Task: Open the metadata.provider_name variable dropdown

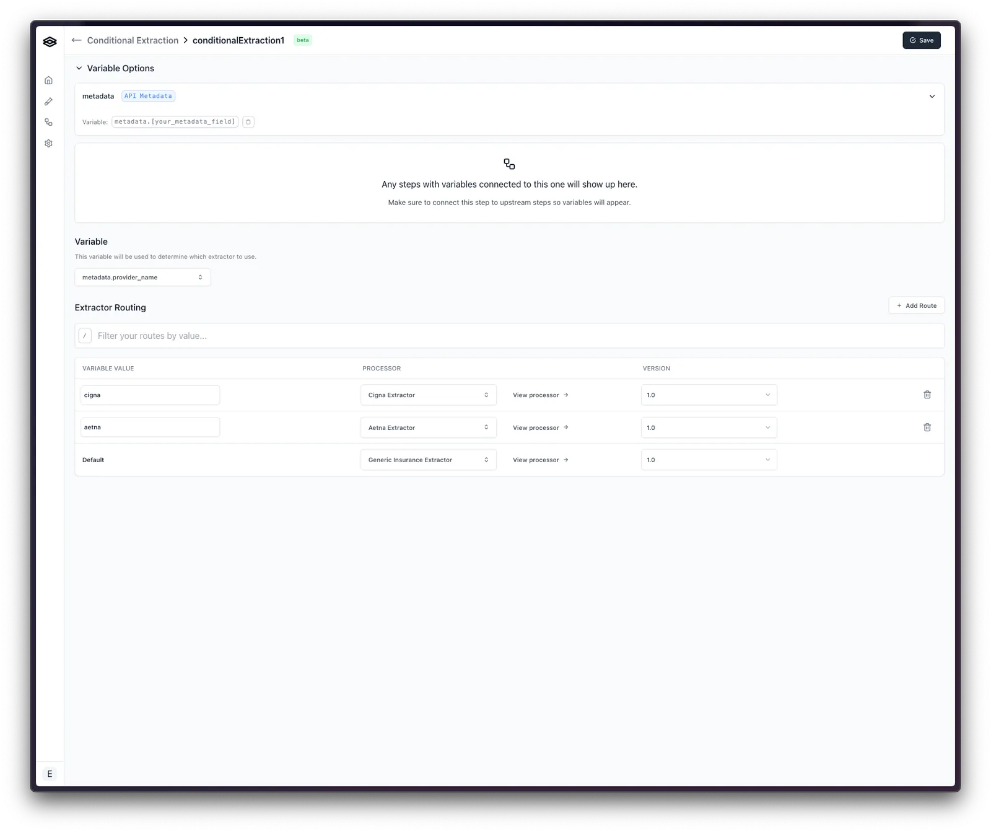Action: 142,278
